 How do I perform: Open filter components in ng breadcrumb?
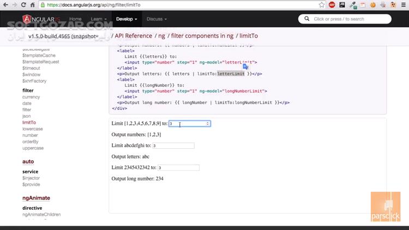[202, 36]
